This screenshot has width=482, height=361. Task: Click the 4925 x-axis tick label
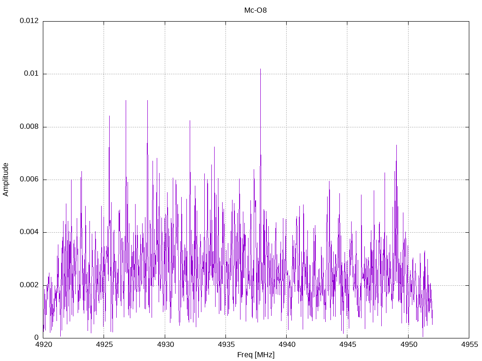(104, 345)
